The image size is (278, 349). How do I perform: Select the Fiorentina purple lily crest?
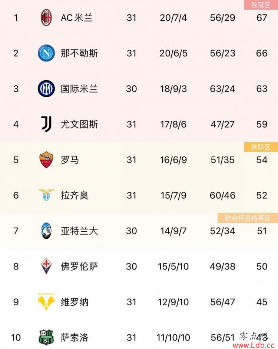(46, 266)
